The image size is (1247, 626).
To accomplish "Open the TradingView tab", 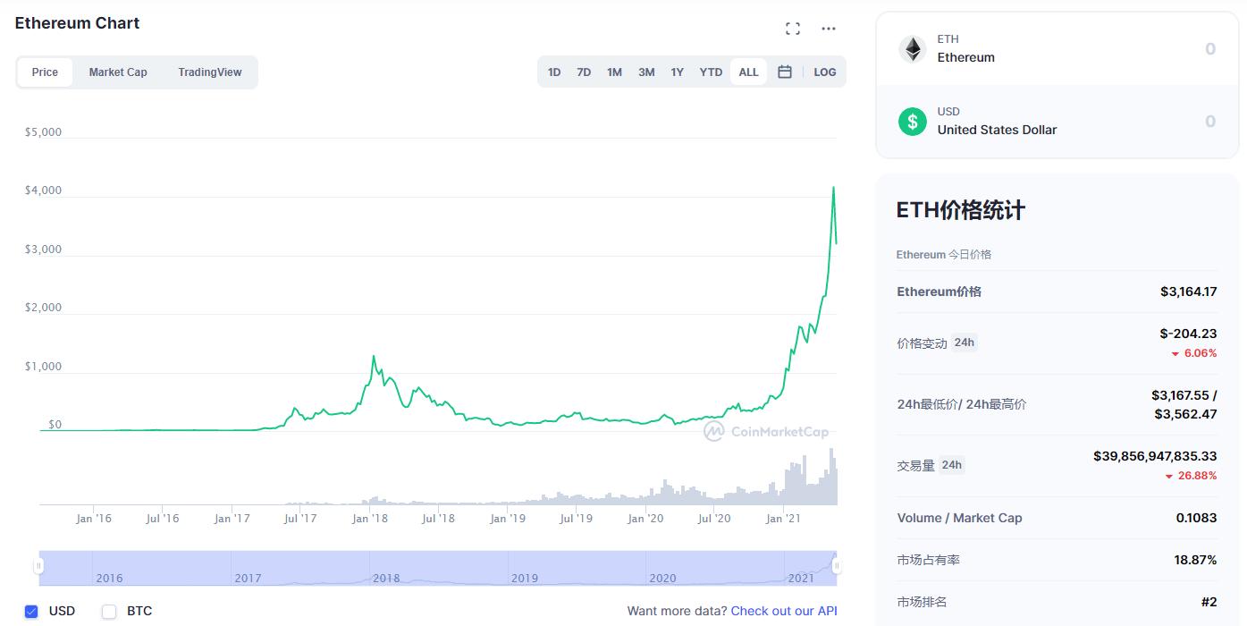I will click(210, 72).
